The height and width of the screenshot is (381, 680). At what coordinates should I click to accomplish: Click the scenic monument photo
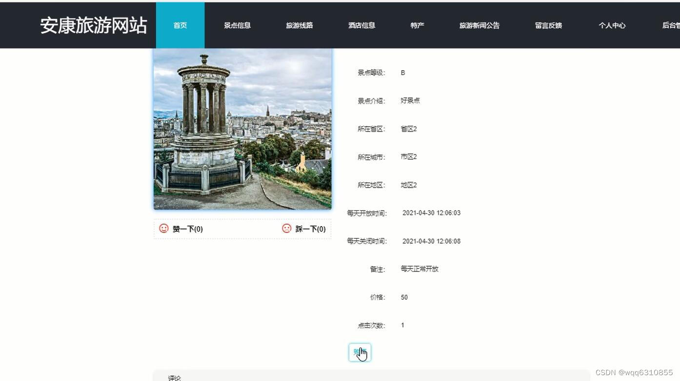click(242, 129)
